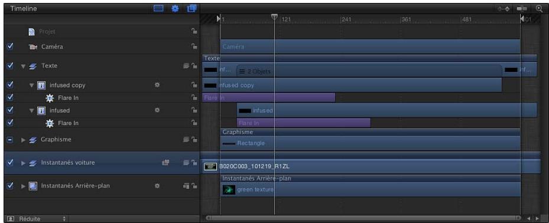This screenshot has width=549, height=223.
Task: Select the Rectangle bar in Graphisme track
Action: [x=371, y=143]
